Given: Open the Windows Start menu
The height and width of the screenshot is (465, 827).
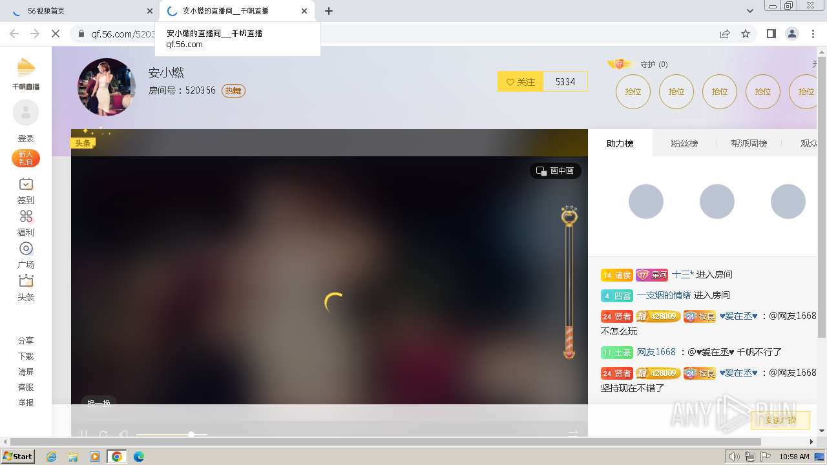Looking at the screenshot, I should click(18, 456).
